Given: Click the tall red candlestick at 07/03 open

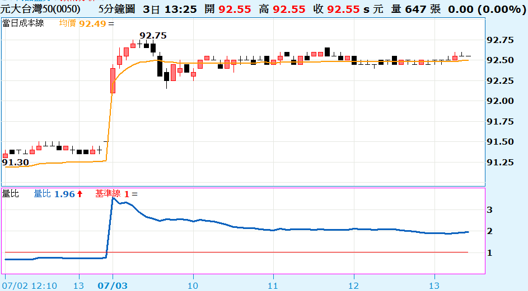Looking at the screenshot, I should tap(113, 80).
